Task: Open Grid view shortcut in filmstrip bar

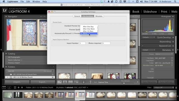Action: pos(15,88)
